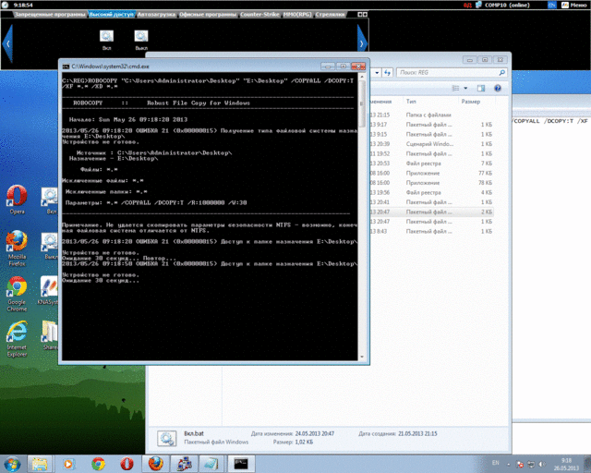The height and width of the screenshot is (473, 591).
Task: Open Windows Media Player taskbar icon
Action: (x=68, y=464)
